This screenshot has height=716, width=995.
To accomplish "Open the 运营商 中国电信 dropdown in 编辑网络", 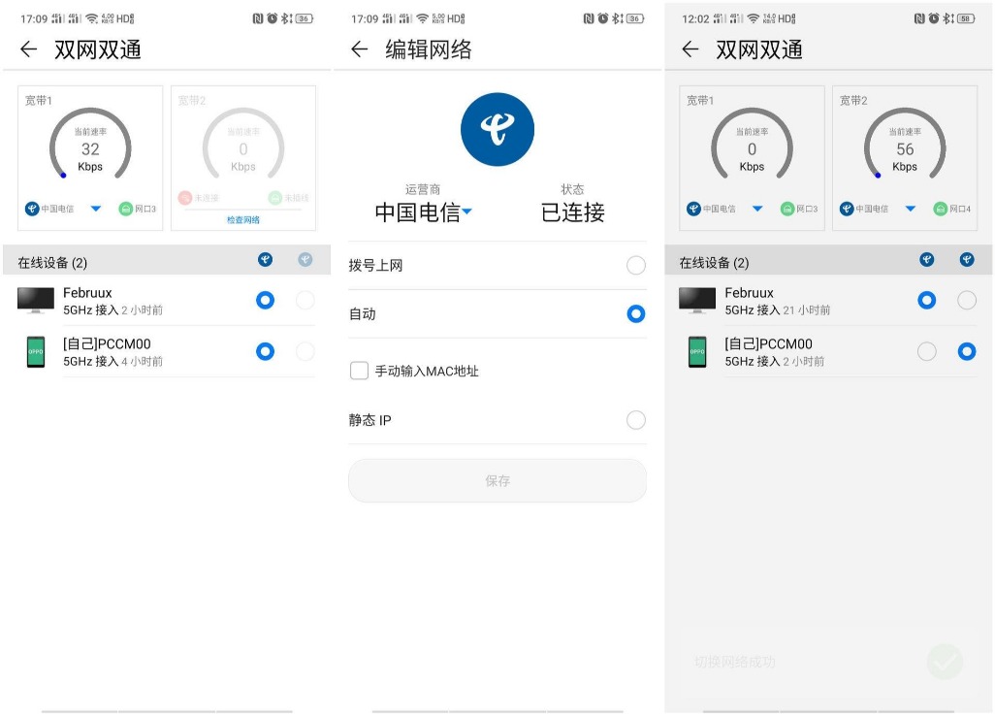I will tap(423, 212).
